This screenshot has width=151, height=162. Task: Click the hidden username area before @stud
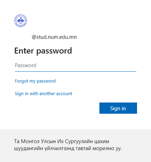coord(23,37)
